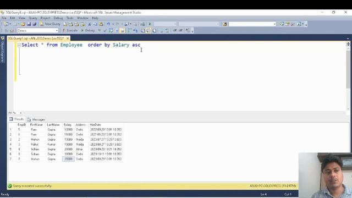Viewport: 352px width, 198px height.
Task: Open the Debug menu
Action: click(58, 18)
